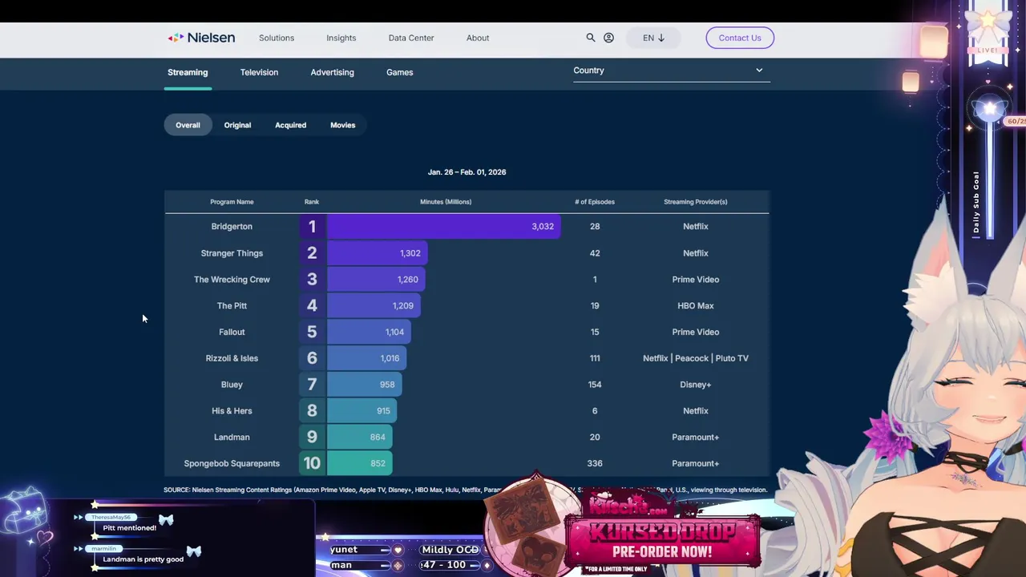Click the Stranger Things program name
Screen dimensions: 1026x577
232,253
